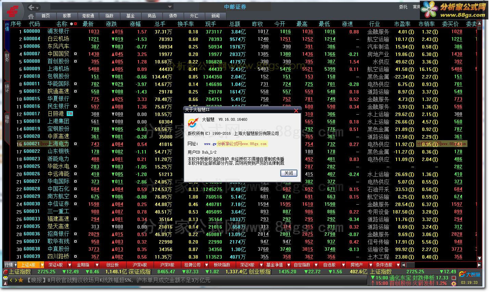The width and height of the screenshot is (489, 292).
Task: Toggle the red gear marker in 名称 header
Action: 76,24
